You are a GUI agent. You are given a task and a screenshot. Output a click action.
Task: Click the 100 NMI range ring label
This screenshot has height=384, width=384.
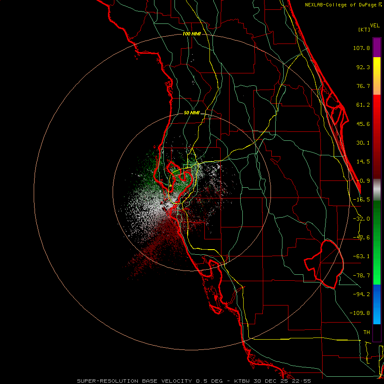point(192,34)
